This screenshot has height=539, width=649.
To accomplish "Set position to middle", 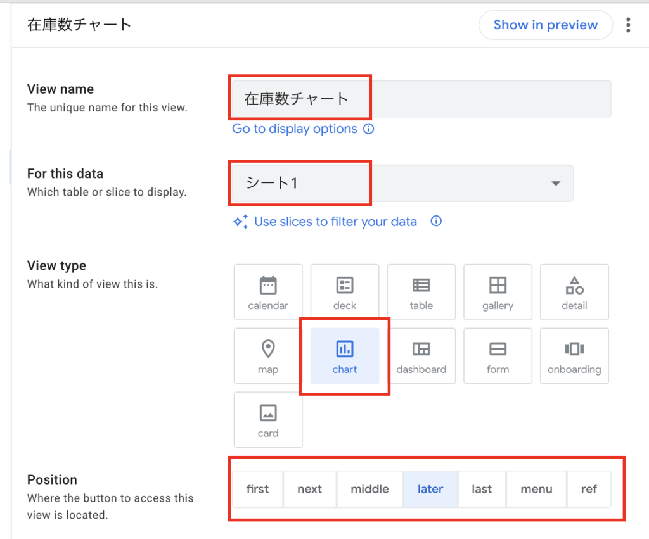I will click(x=369, y=489).
